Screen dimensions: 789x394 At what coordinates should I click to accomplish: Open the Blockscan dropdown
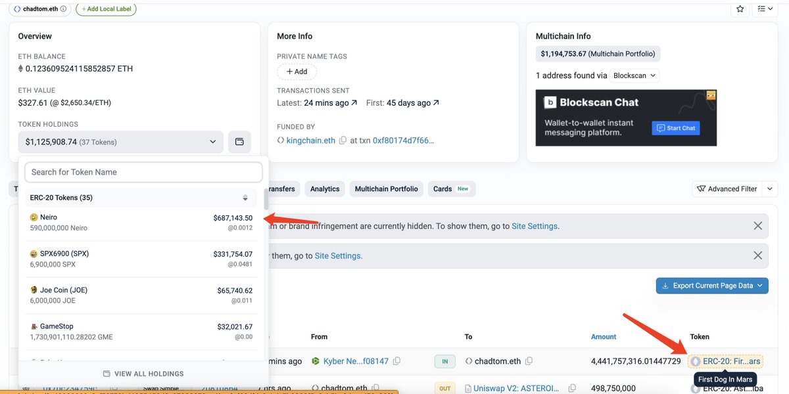tap(634, 76)
